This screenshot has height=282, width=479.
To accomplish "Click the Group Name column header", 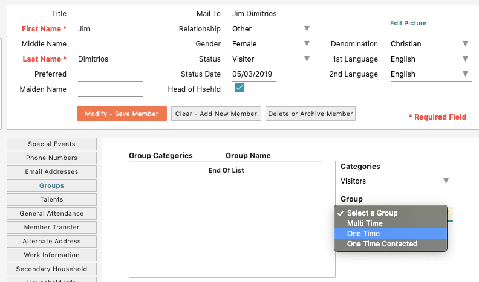I will click(x=248, y=155).
